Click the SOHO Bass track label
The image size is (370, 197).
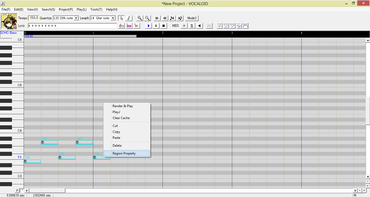pos(8,33)
